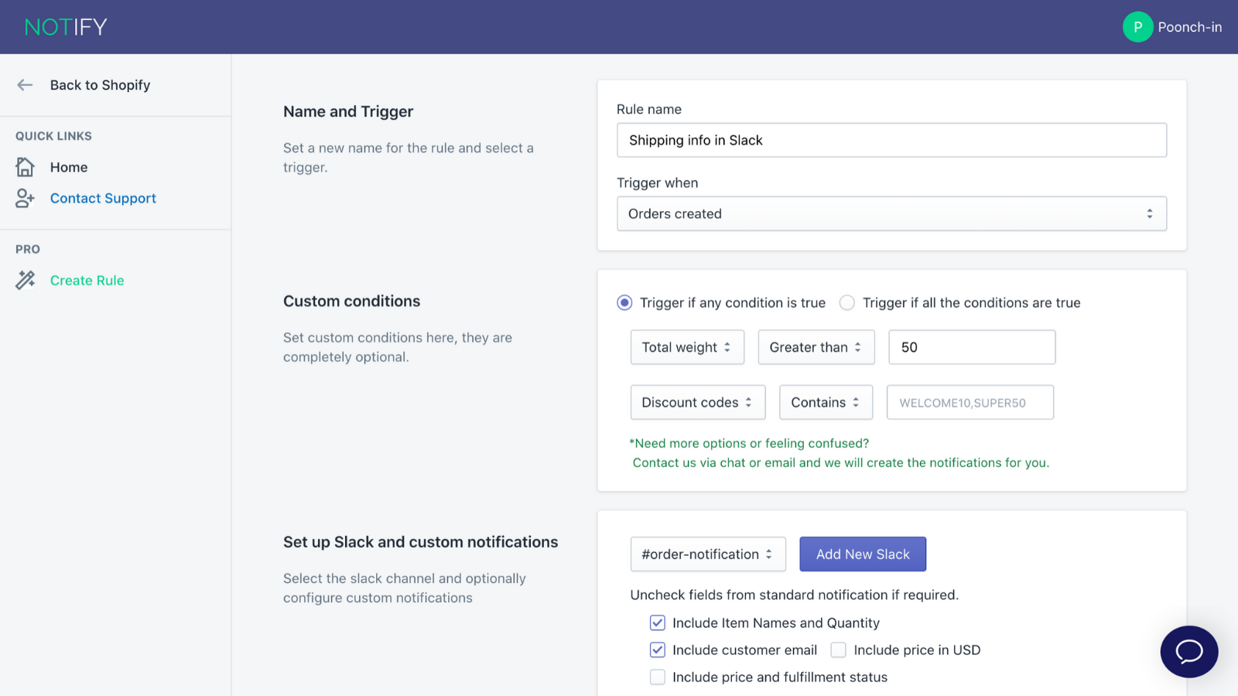This screenshot has width=1238, height=696.
Task: Select Create Rule in the Pro section
Action: click(87, 280)
